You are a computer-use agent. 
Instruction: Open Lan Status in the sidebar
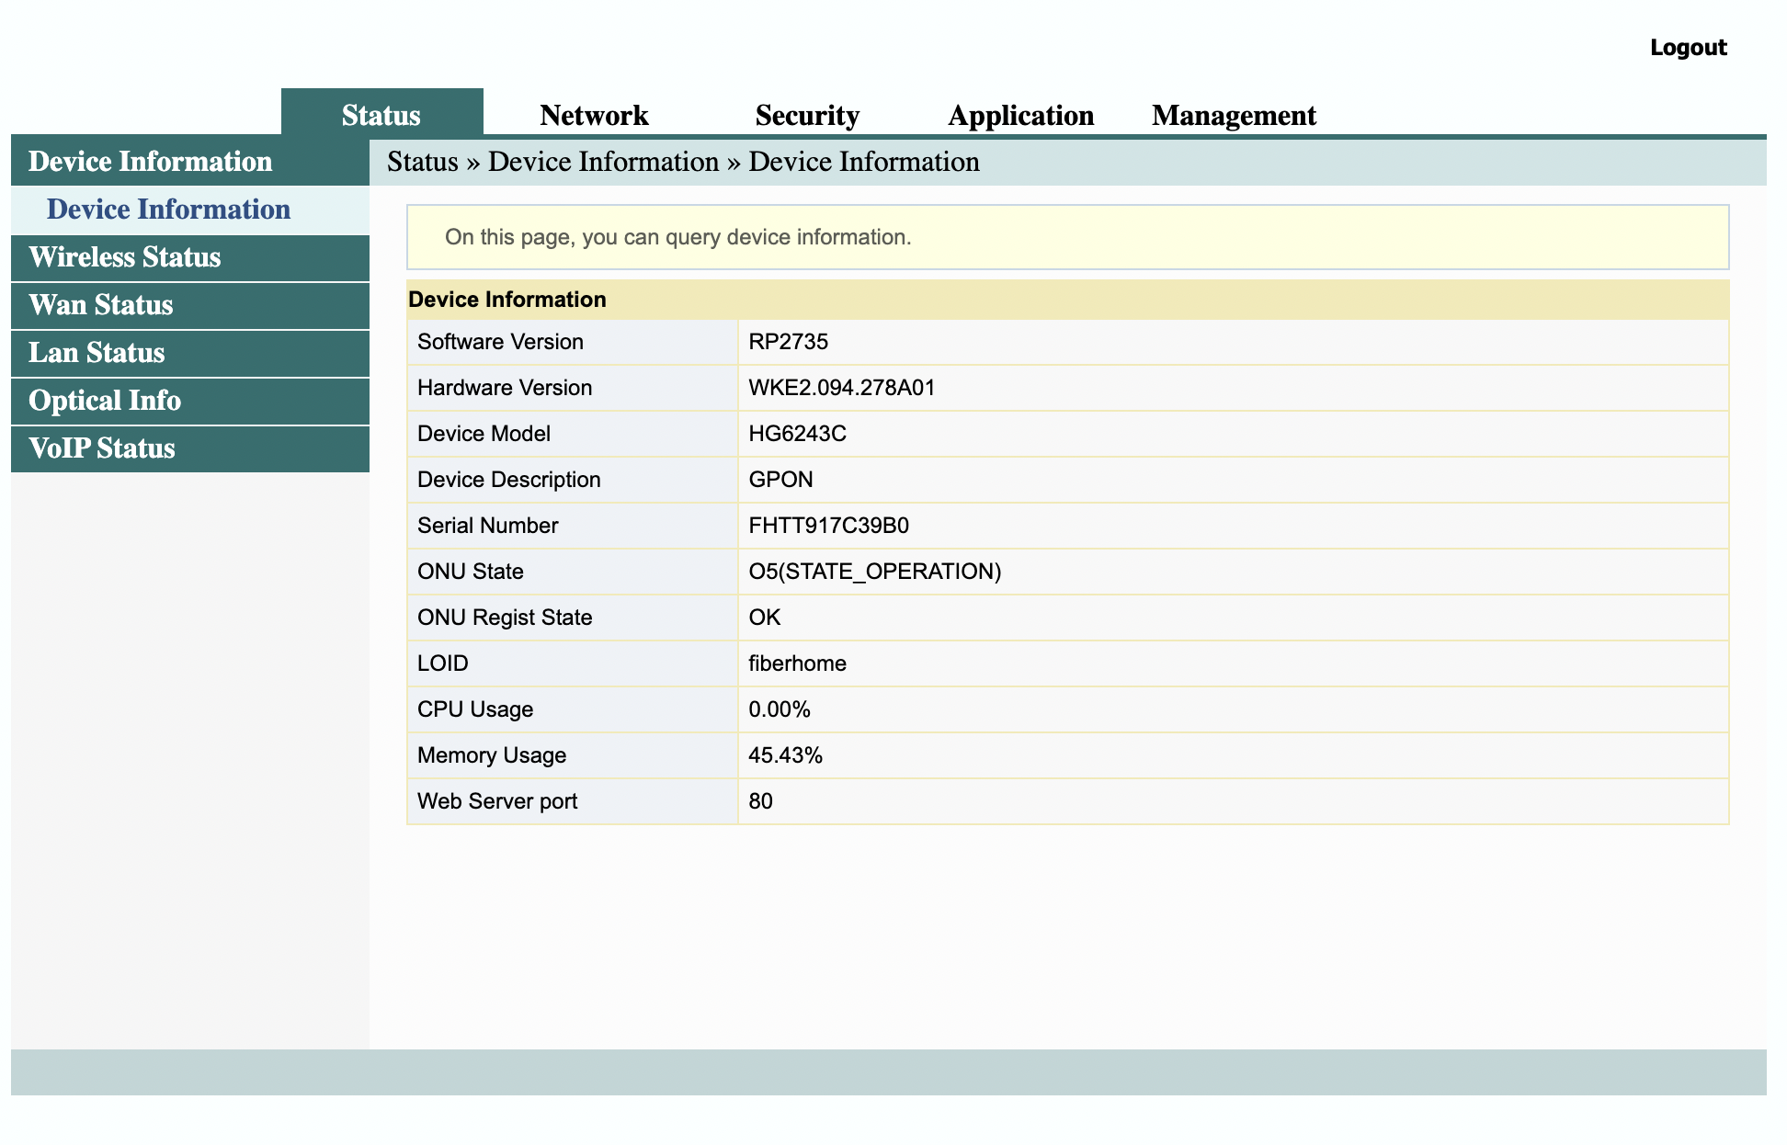97,353
